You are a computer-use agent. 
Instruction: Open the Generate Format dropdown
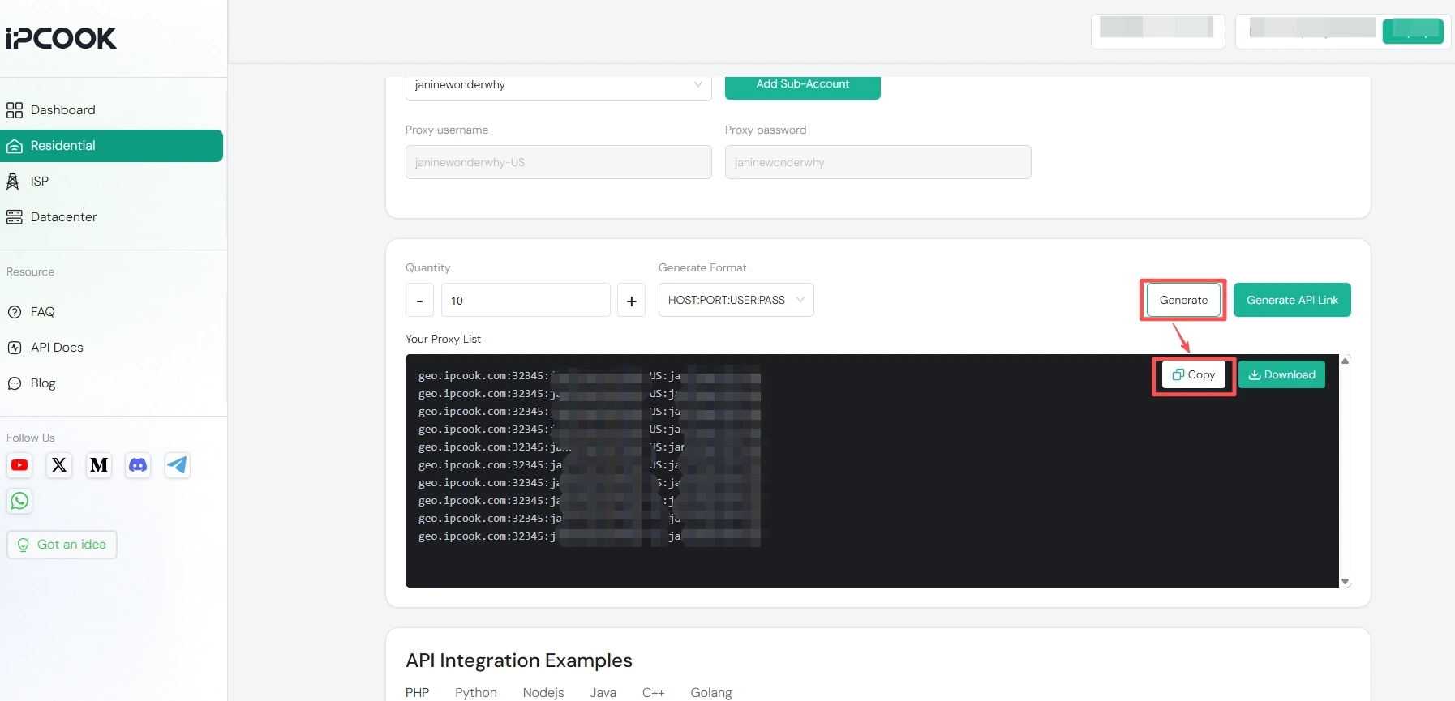(x=736, y=300)
